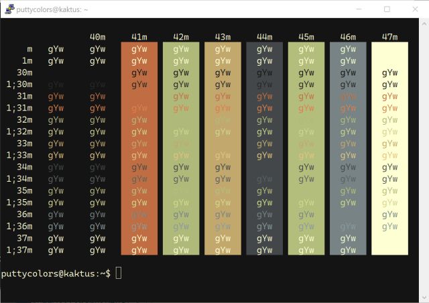The image size is (429, 303).
Task: Click the light green 45m color column
Action: [x=306, y=147]
